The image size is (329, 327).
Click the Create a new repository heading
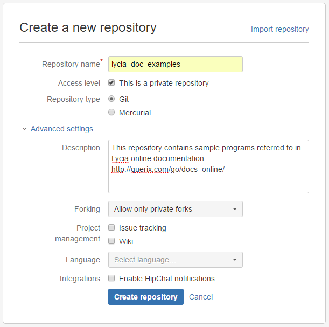point(88,27)
